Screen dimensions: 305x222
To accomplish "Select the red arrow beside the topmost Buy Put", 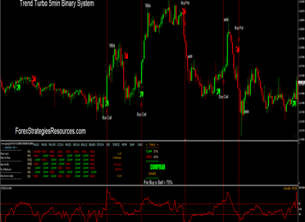I will (x=184, y=11).
